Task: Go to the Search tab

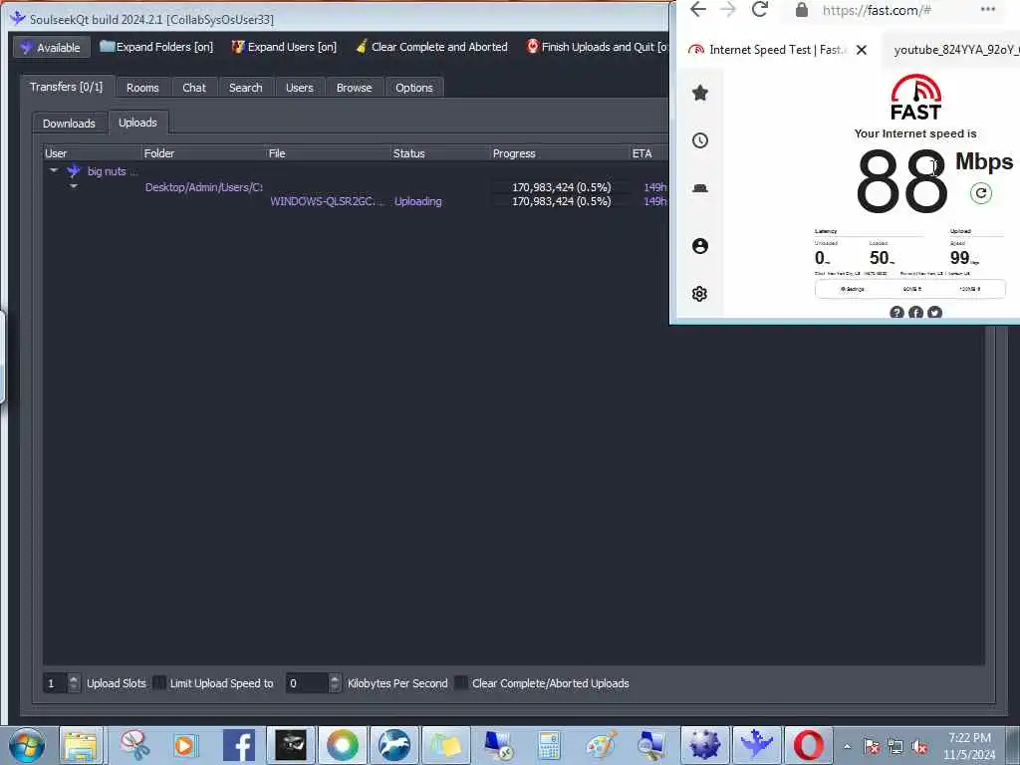Action: 245,88
